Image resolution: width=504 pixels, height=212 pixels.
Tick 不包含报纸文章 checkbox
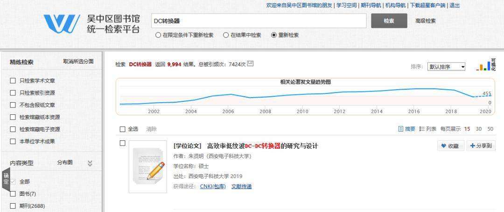point(13,105)
